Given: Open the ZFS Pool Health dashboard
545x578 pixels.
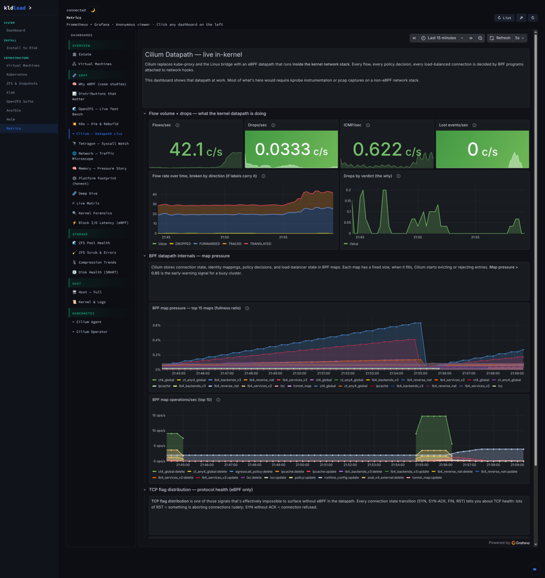Looking at the screenshot, I should point(100,243).
